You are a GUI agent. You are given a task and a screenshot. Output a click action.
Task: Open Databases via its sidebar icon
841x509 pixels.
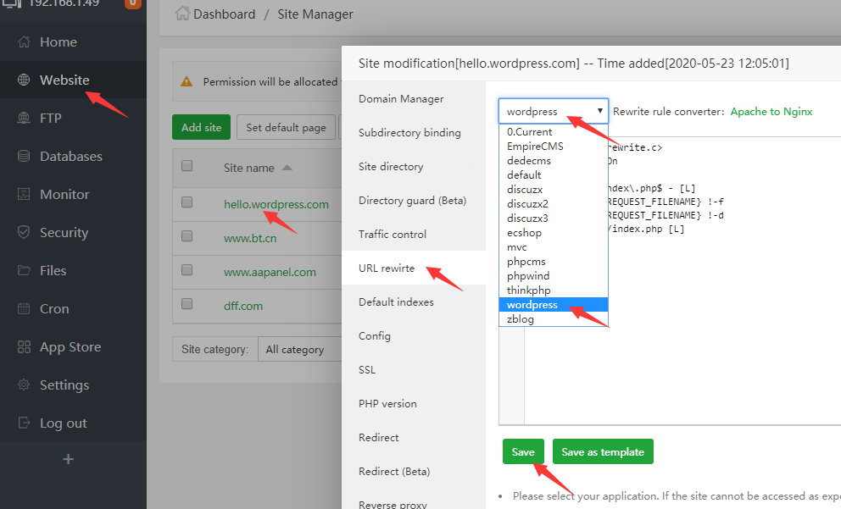click(x=24, y=157)
